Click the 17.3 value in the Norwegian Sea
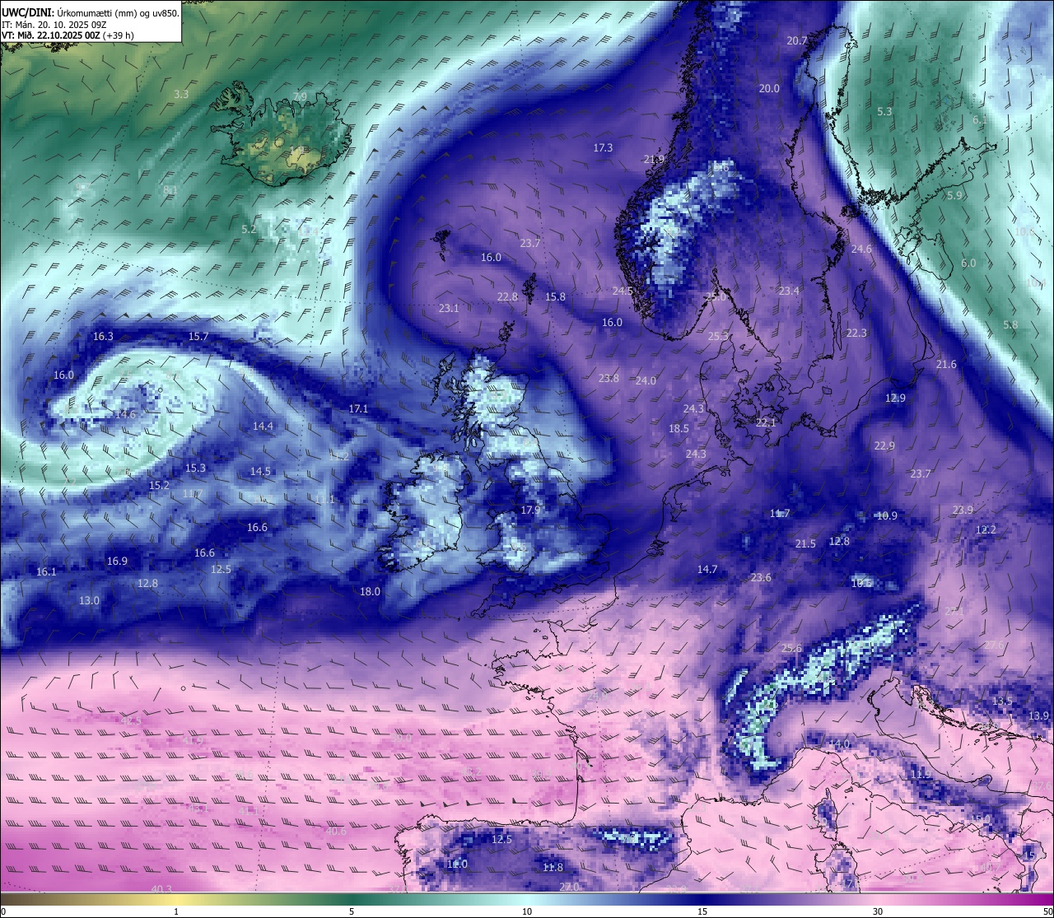 603,147
